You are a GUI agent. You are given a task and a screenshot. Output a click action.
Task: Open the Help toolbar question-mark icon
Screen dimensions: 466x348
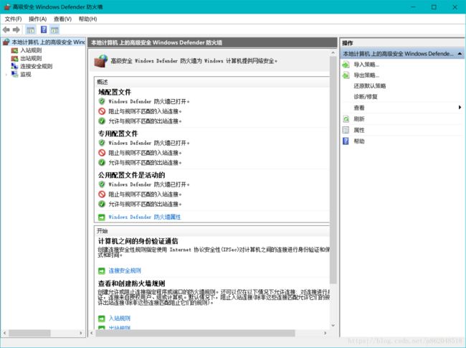pos(44,29)
